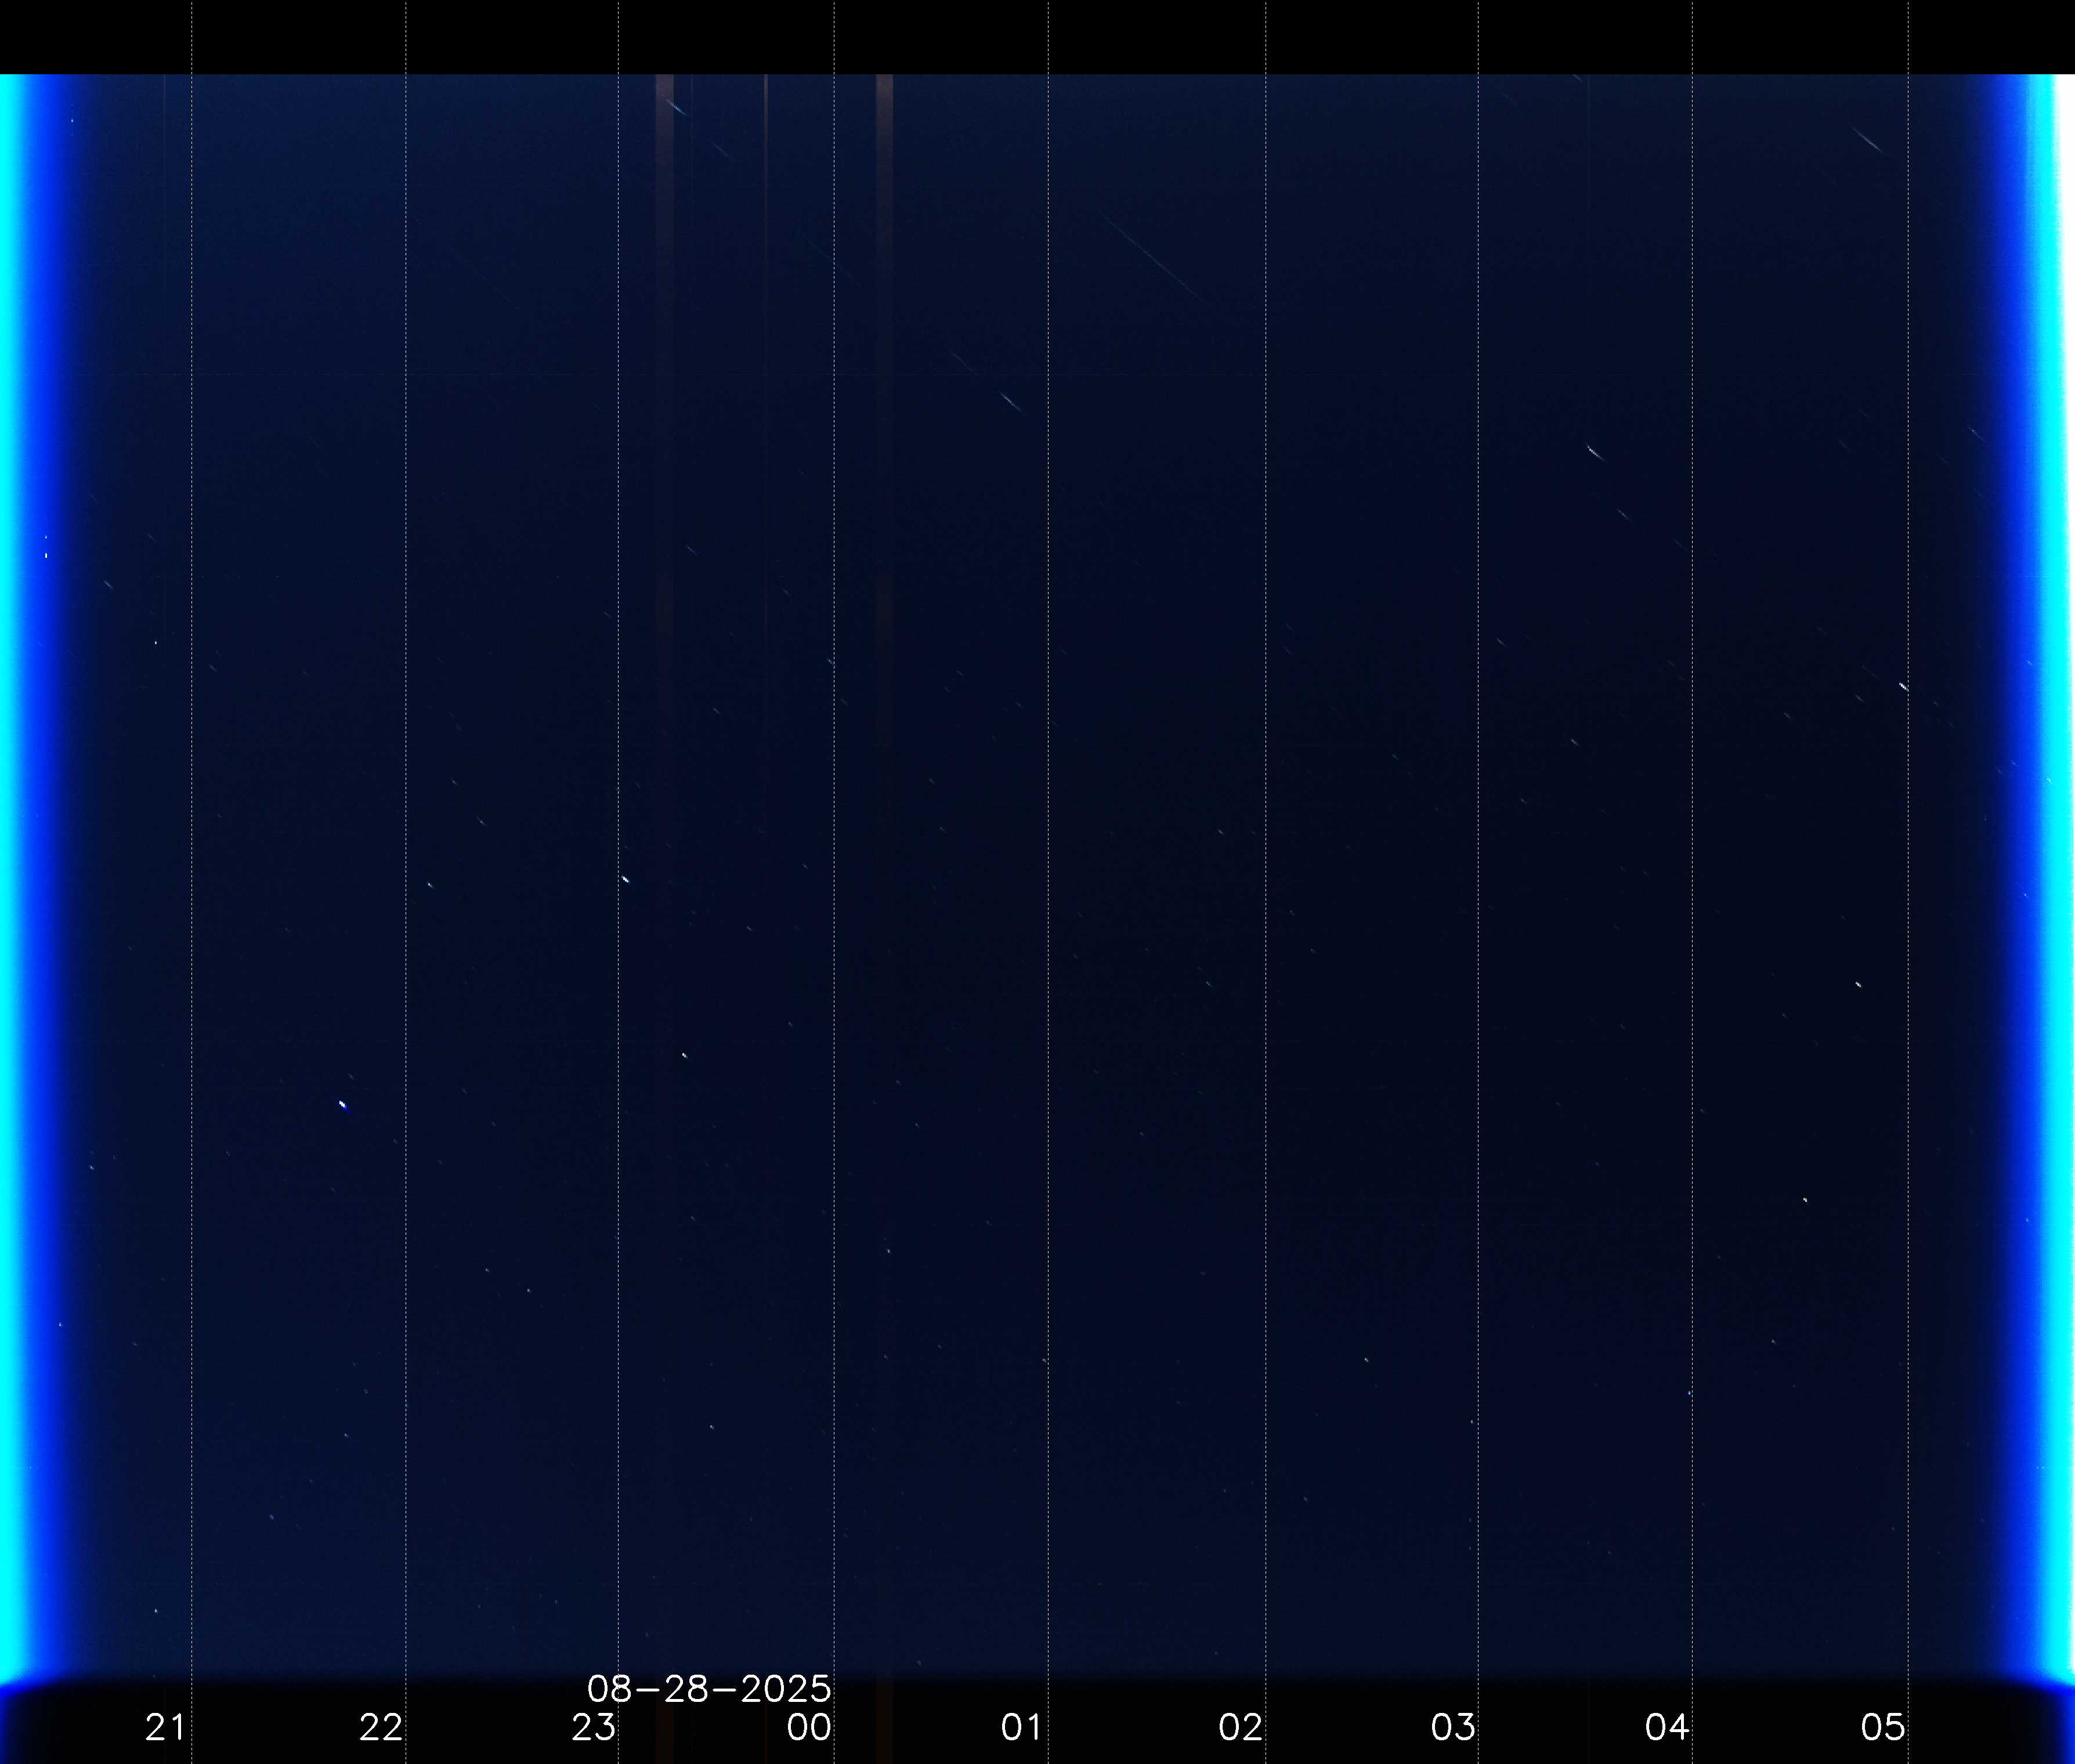Click the bright short streak right of hour 03
The width and height of the screenshot is (2075, 1764).
coord(1595,453)
